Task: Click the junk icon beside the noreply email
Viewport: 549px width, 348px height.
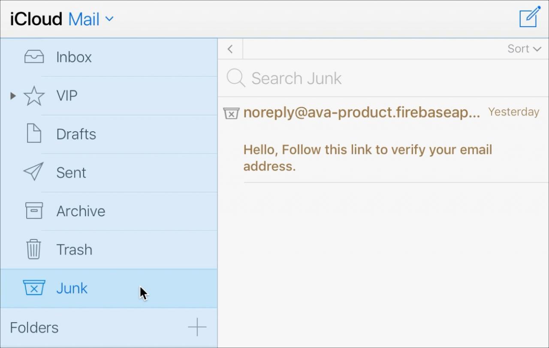Action: point(231,113)
